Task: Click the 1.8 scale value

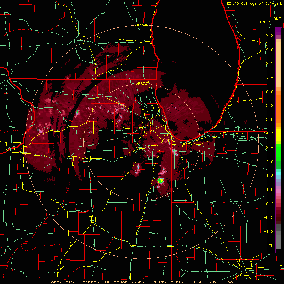Action: pos(270,176)
